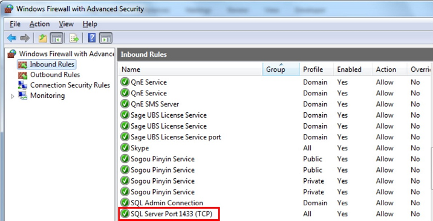This screenshot has height=221, width=433.
Task: Click check icon of Sage UBS License Service port
Action: pos(125,137)
